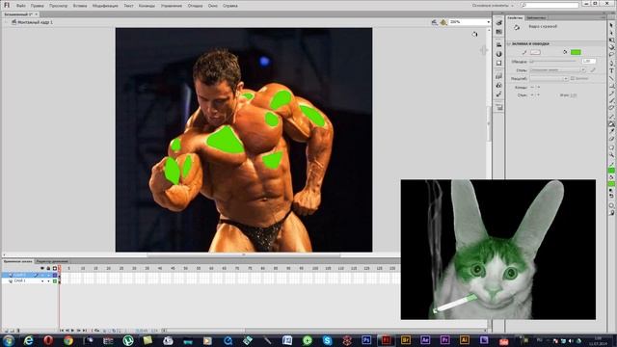Viewport: 617px width, 347px height.
Task: Select the Selection arrow tool
Action: tap(612, 25)
